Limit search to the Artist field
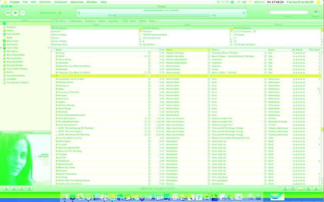This screenshot has width=324, height=202. [x=133, y=21]
